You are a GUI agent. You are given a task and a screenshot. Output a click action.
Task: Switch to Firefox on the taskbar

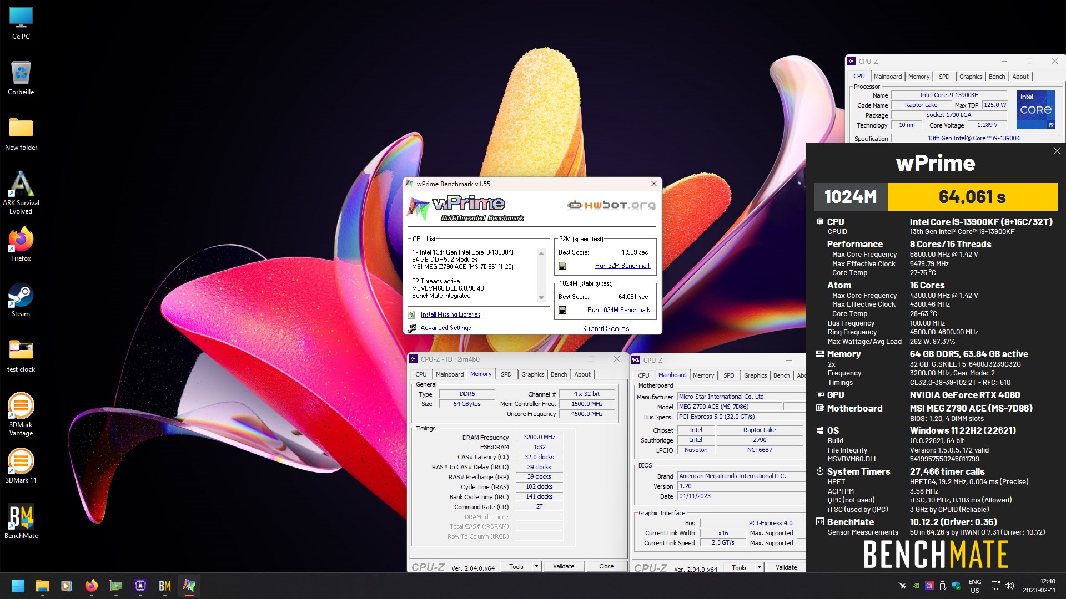[91, 586]
